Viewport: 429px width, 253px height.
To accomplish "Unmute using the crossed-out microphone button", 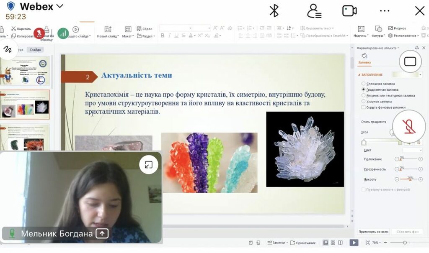I will pyautogui.click(x=409, y=125).
